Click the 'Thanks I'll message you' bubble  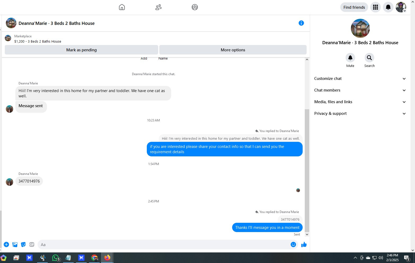(267, 228)
